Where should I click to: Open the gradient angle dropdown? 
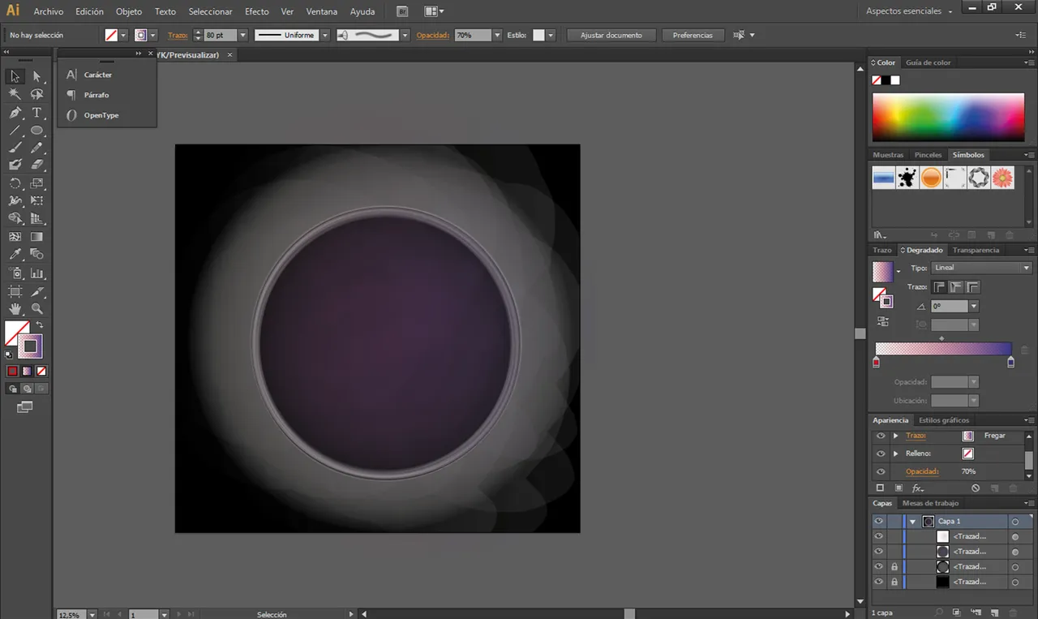tap(974, 307)
